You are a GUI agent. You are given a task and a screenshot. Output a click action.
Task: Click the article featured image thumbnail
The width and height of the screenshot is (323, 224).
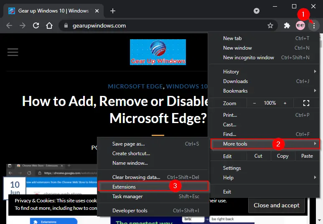[x=51, y=179]
